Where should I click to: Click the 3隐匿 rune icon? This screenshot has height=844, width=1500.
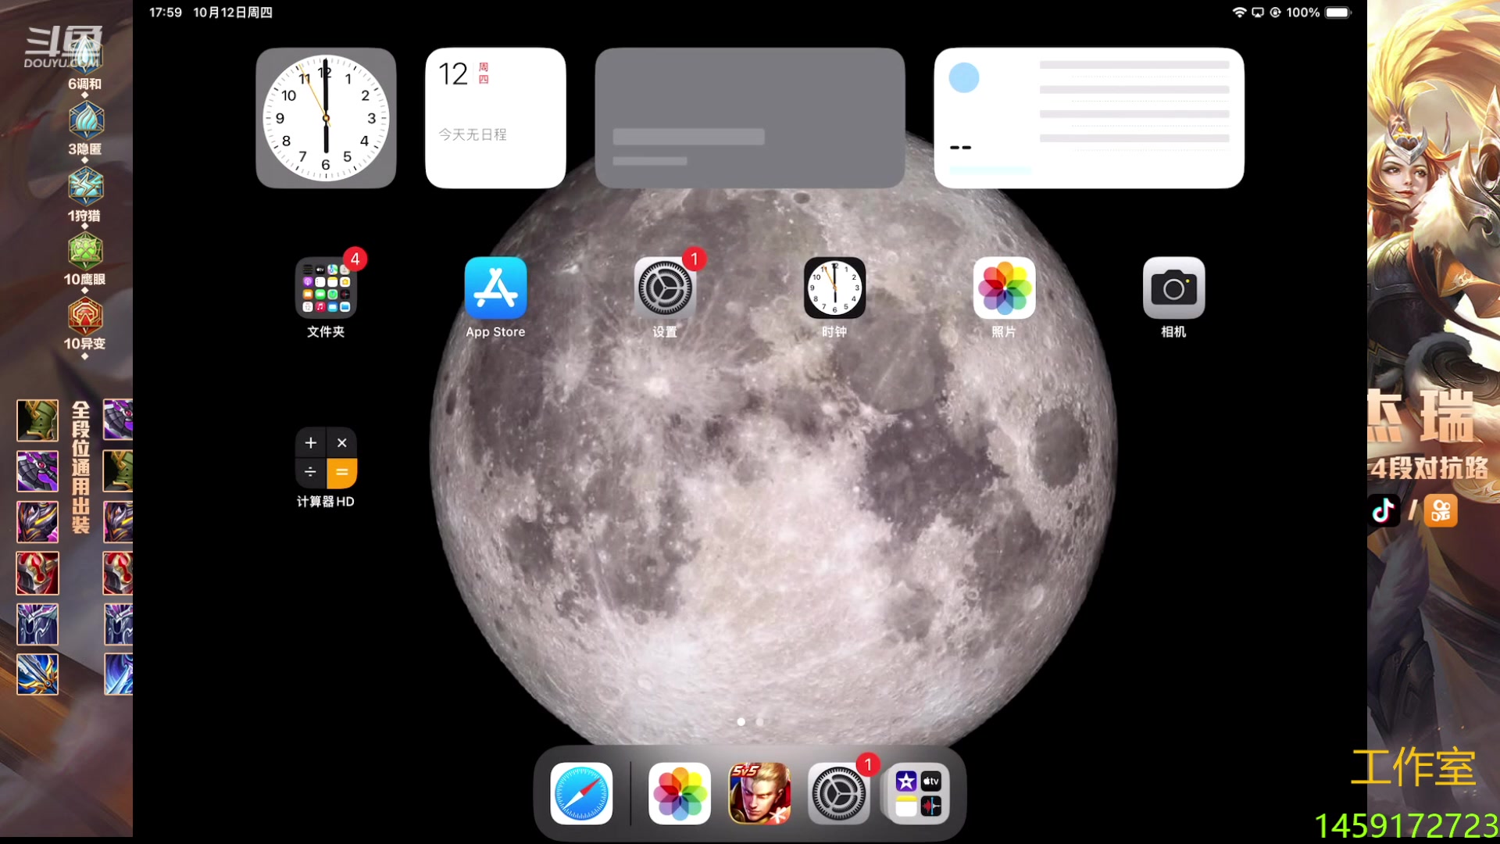coord(86,120)
